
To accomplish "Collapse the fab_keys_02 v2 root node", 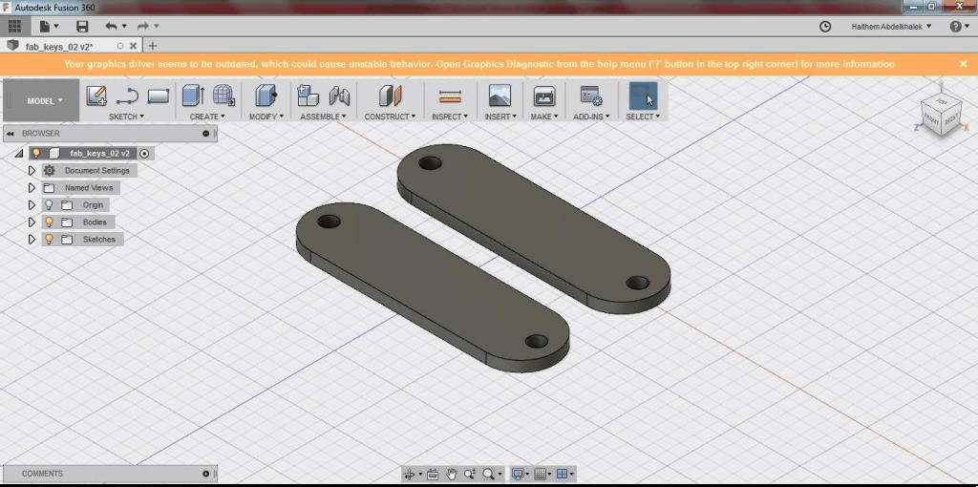I will click(18, 153).
